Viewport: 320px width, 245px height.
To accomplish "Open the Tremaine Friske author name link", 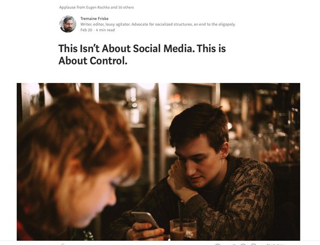I will click(x=94, y=18).
